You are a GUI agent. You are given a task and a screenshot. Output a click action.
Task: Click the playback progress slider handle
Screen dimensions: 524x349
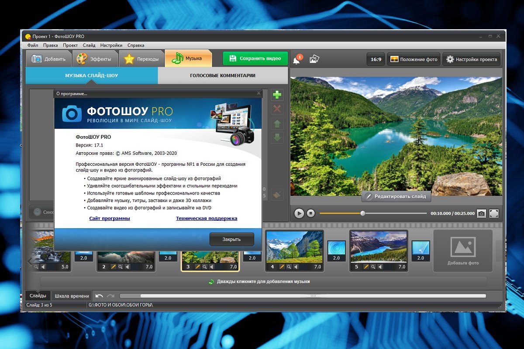(362, 213)
